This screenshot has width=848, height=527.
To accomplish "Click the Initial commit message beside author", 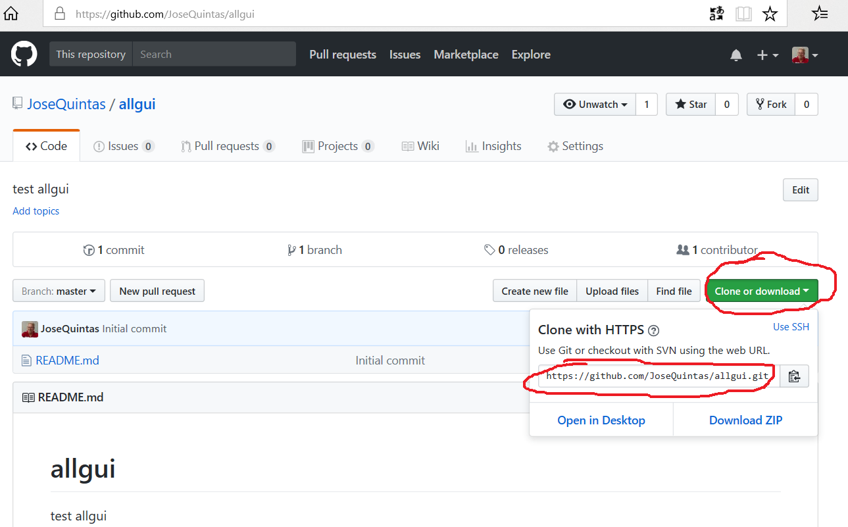I will 134,329.
